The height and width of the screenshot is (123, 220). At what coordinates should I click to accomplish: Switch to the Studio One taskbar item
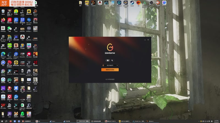coord(139,121)
